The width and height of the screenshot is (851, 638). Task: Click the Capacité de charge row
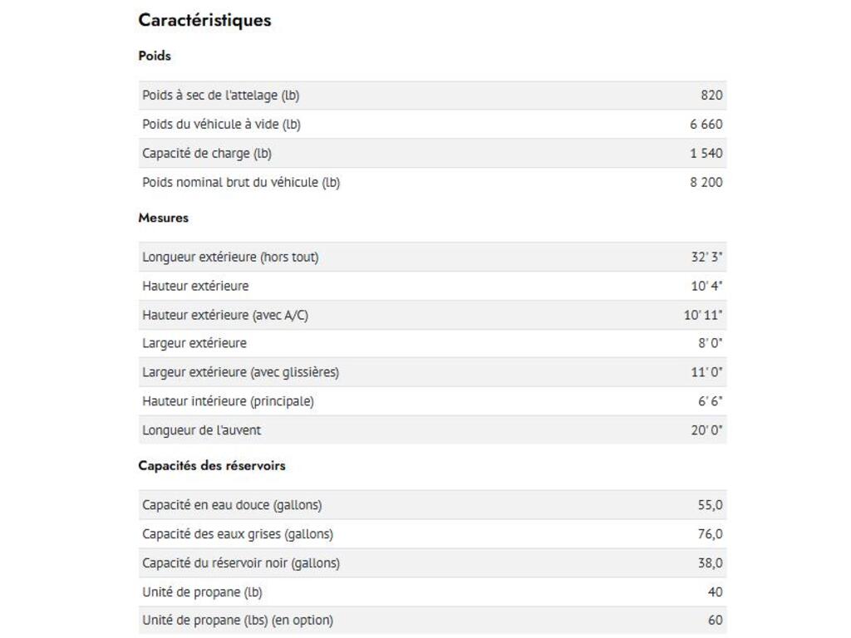click(432, 154)
